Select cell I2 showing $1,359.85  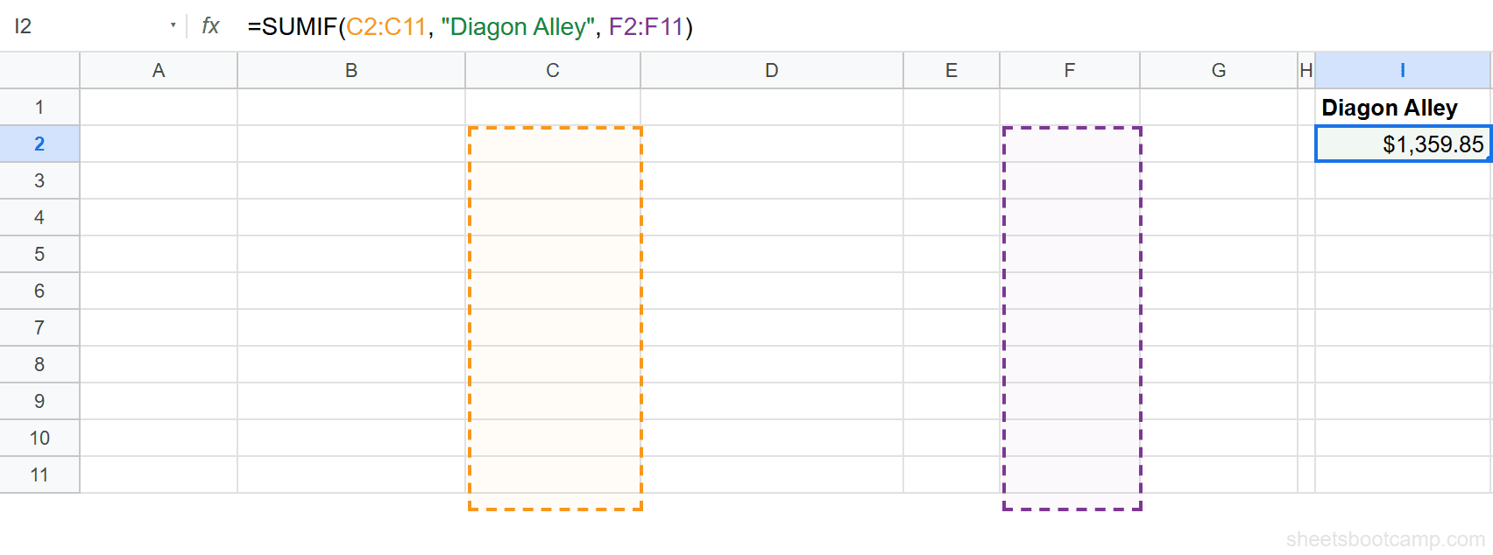[x=1403, y=143]
